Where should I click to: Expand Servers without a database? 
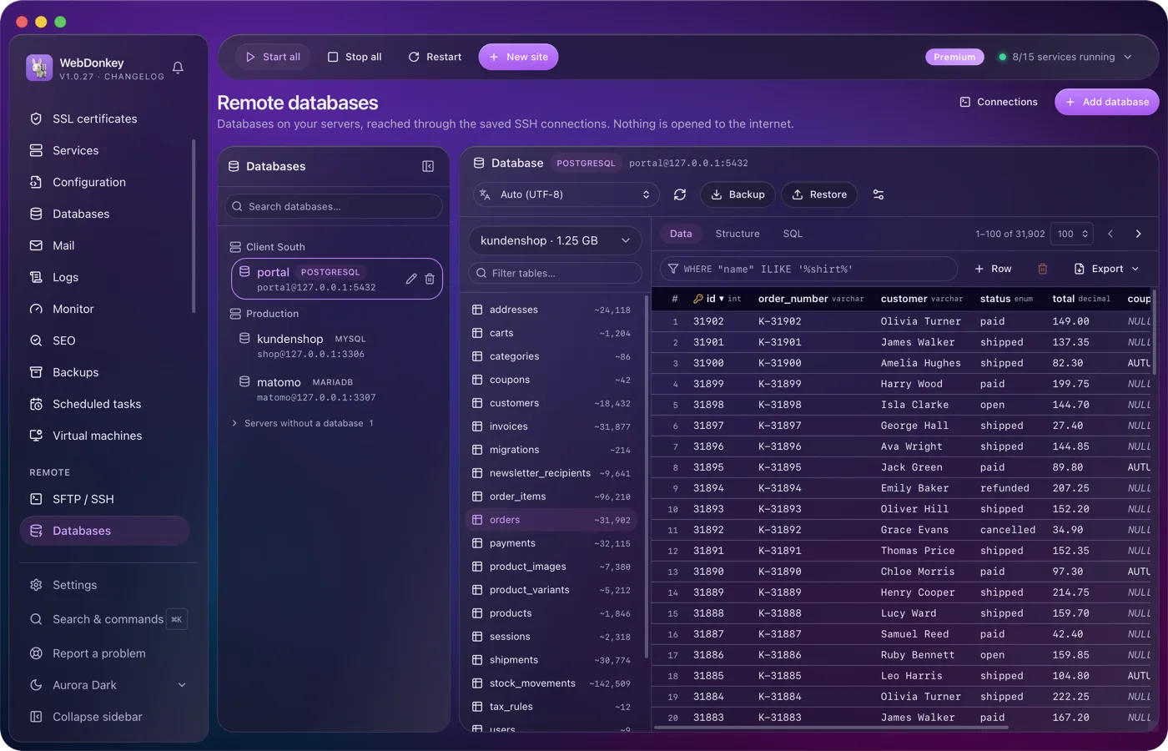pyautogui.click(x=303, y=423)
